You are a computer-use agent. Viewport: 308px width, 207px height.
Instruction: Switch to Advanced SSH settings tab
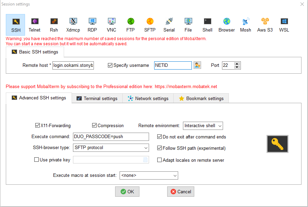point(39,98)
